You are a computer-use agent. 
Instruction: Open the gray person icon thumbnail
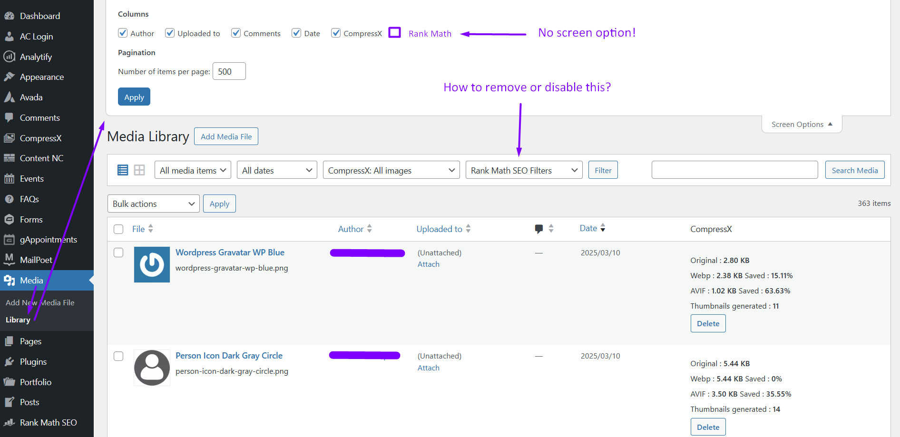coord(152,368)
